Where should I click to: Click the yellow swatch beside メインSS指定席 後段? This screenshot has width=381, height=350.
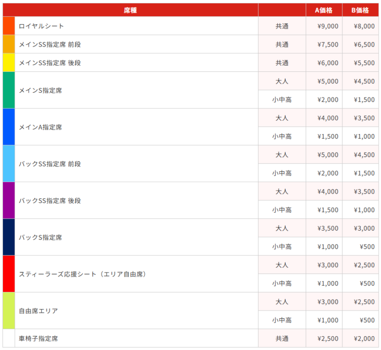(9, 63)
